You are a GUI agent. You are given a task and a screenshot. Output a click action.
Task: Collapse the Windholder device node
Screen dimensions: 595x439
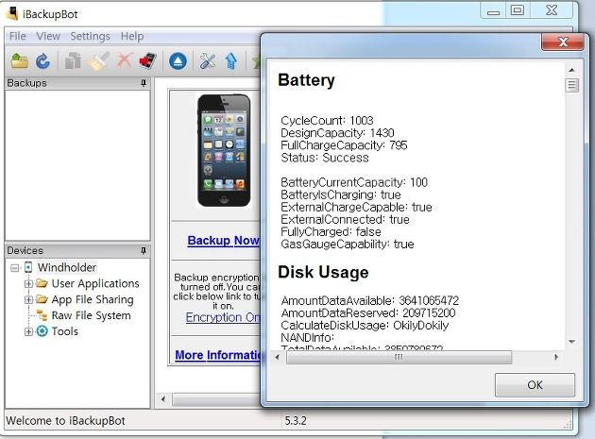click(15, 268)
